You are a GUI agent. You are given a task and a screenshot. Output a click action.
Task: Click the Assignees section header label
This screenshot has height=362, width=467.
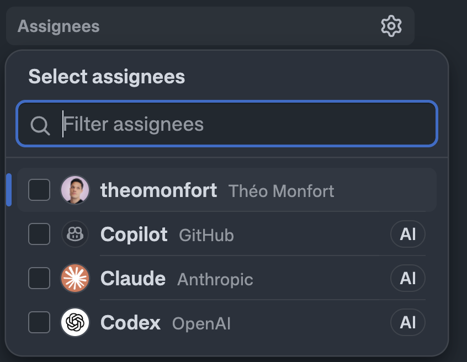pos(59,26)
